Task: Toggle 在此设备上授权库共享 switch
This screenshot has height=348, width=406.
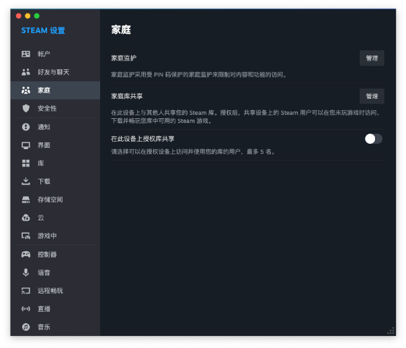Action: [x=373, y=139]
